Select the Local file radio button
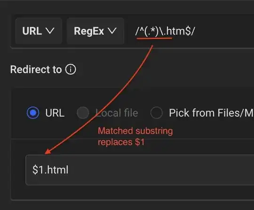 (x=83, y=113)
